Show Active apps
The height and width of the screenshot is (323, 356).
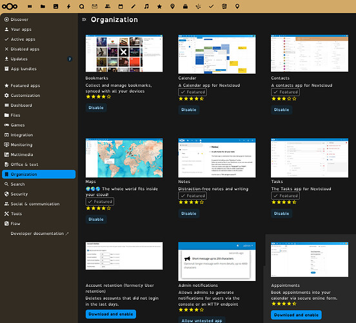39,39
